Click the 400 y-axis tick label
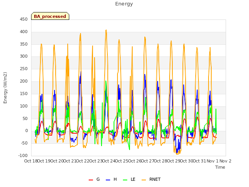 click(x=24, y=32)
